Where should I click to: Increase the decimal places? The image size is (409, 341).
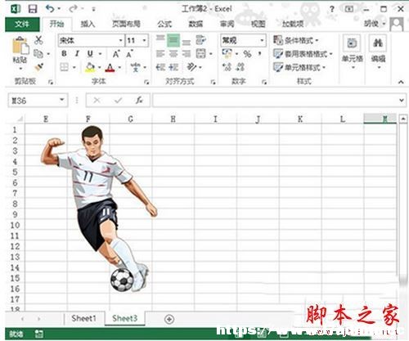(x=227, y=67)
